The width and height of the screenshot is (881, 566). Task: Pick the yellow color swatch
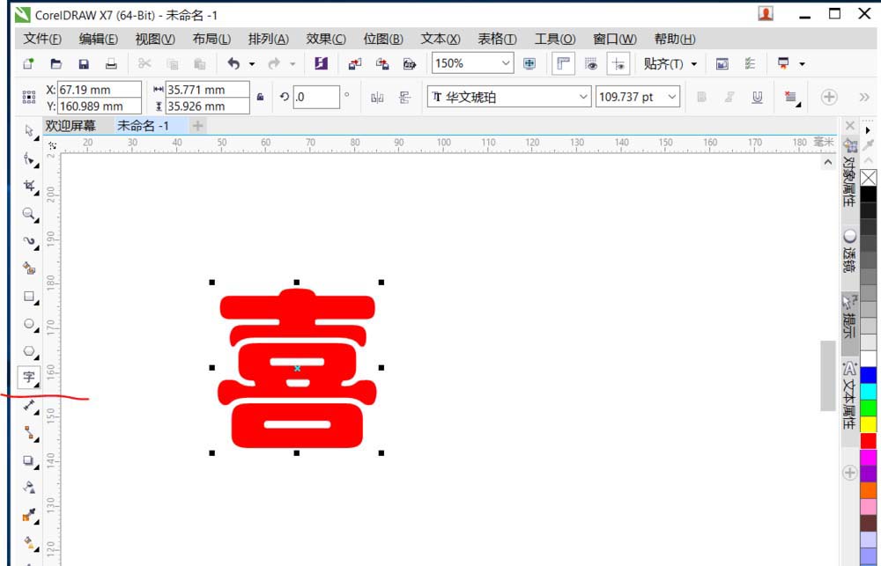coord(868,424)
